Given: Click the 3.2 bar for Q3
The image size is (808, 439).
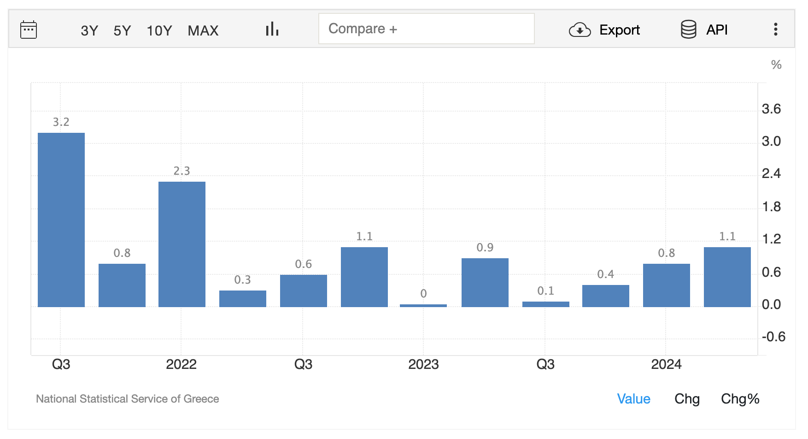Looking at the screenshot, I should coord(61,219).
